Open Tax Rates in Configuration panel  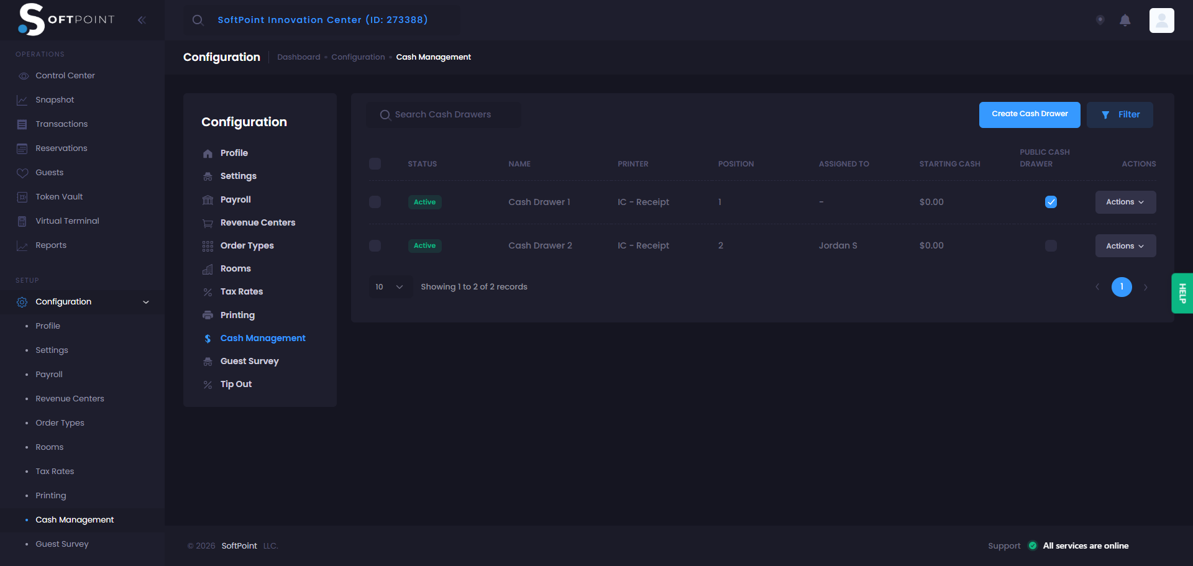coord(241,291)
